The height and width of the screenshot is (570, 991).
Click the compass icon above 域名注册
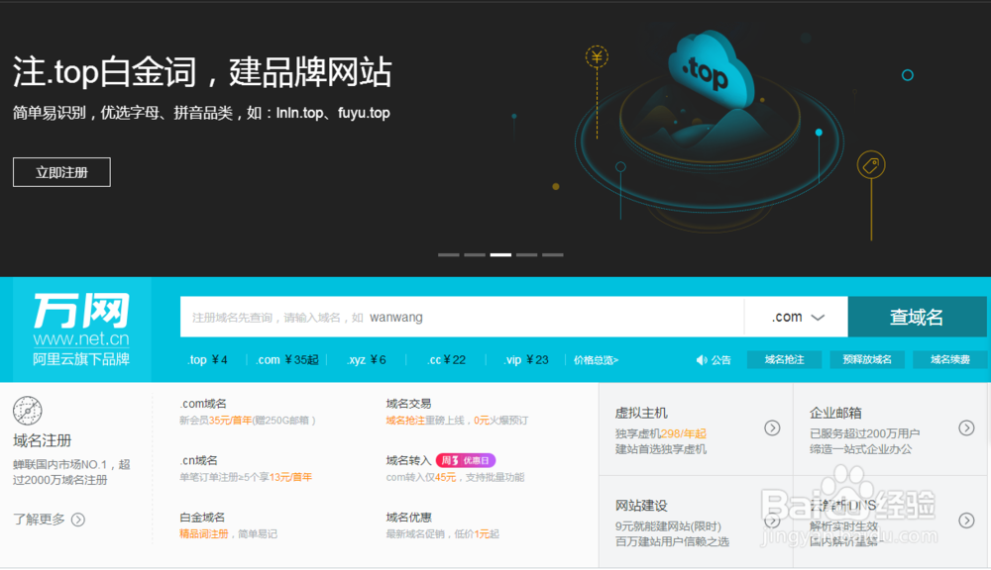pyautogui.click(x=28, y=411)
